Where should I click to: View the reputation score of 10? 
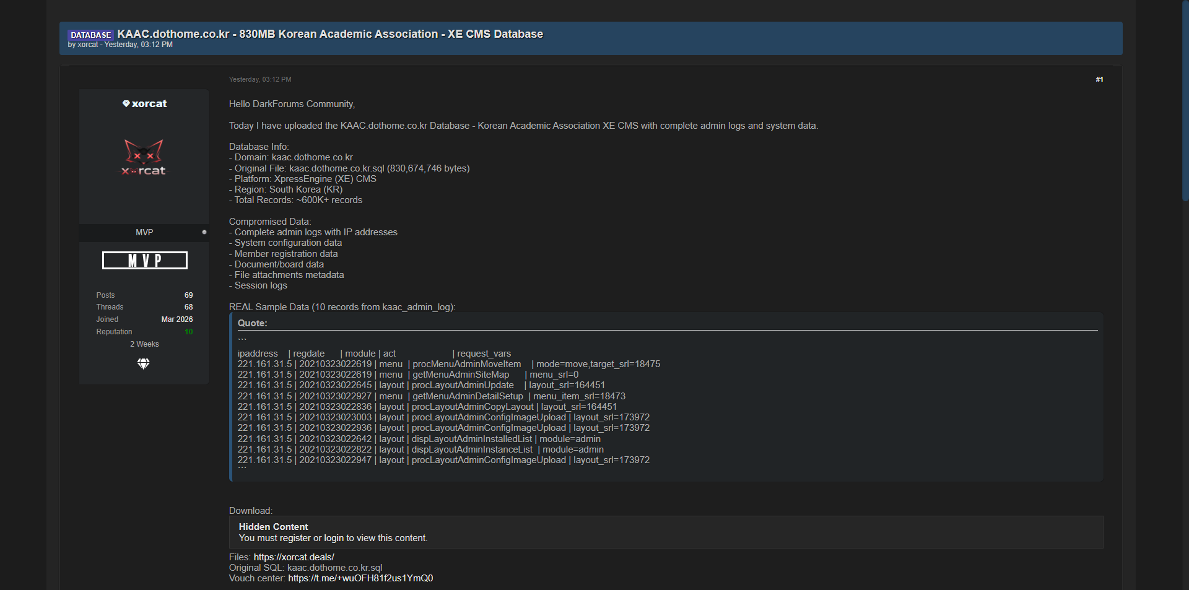click(x=188, y=332)
